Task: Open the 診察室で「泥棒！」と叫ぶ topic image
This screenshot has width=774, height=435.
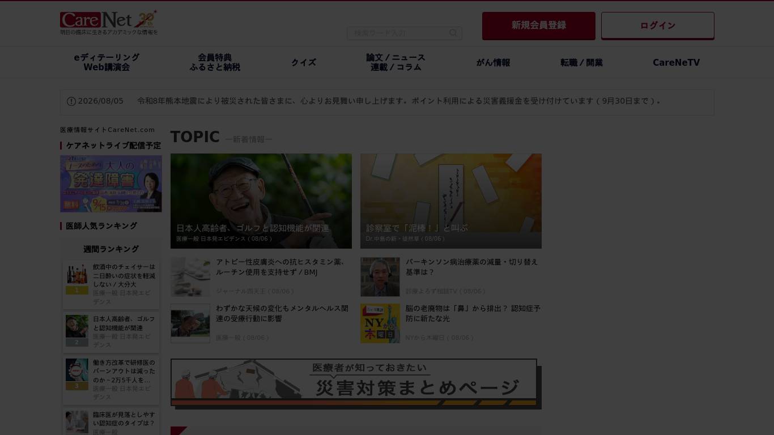Action: click(451, 201)
